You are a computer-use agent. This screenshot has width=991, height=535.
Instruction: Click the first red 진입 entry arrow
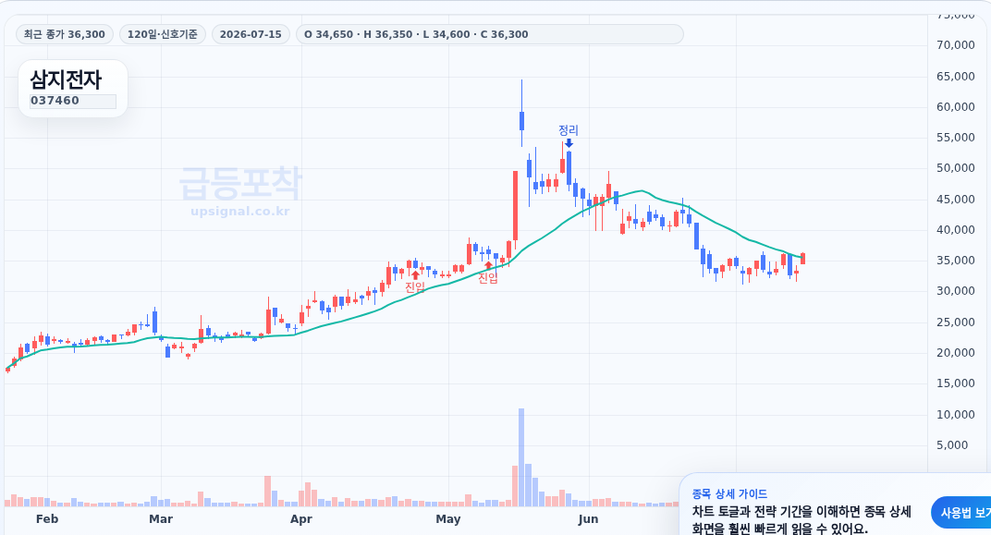point(415,274)
